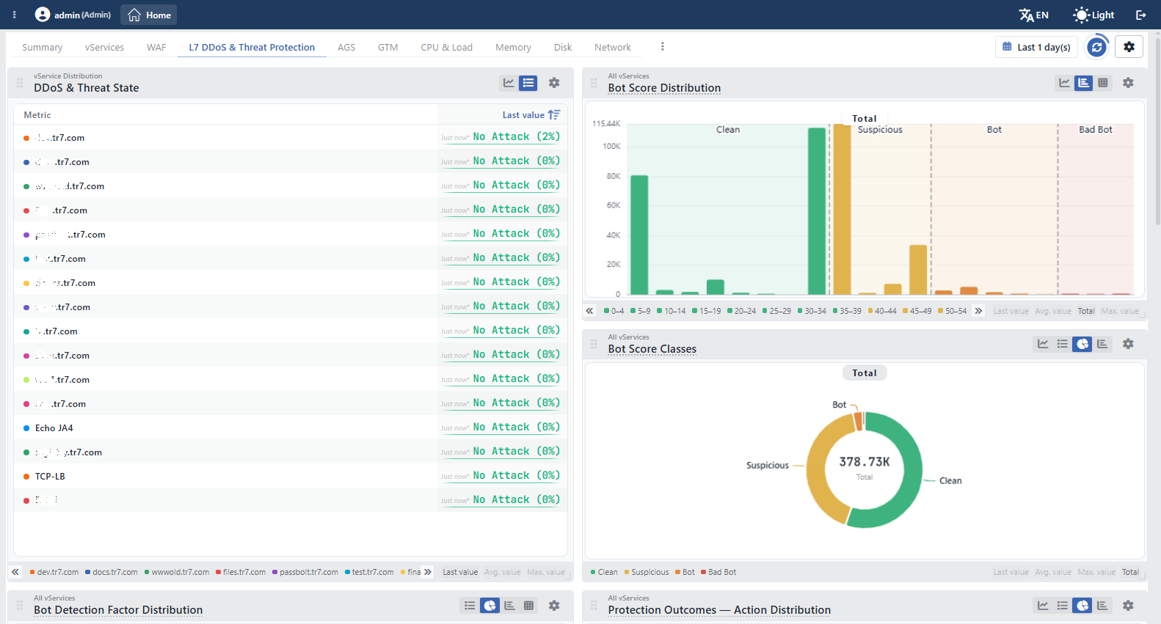This screenshot has width=1161, height=624.
Task: Select bar chart view in Bot Score Classes
Action: click(1102, 344)
